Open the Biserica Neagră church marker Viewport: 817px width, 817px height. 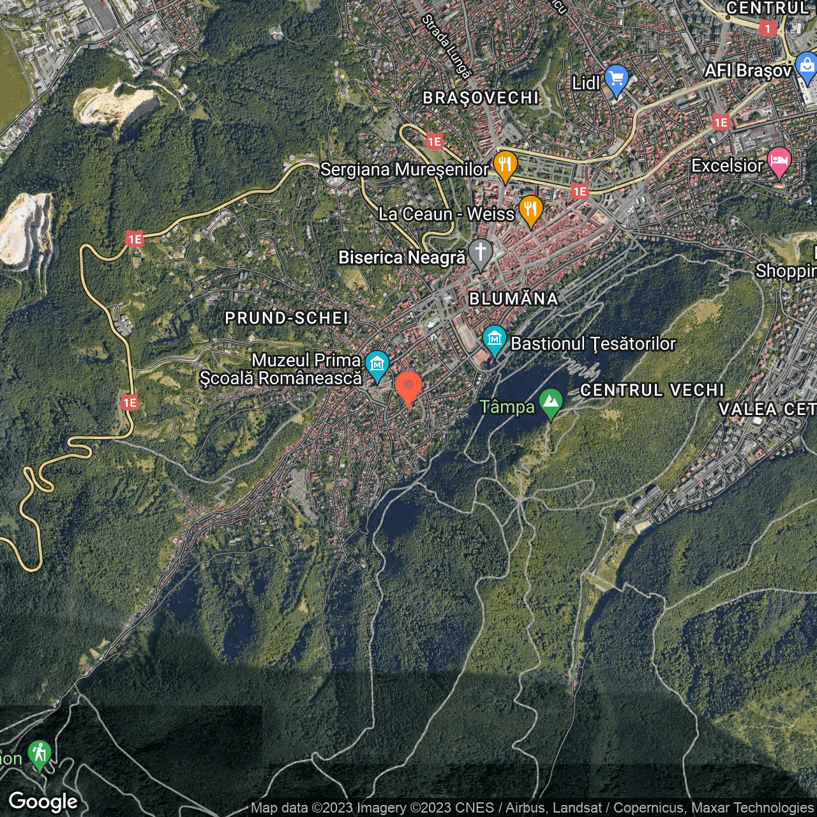coord(481,253)
